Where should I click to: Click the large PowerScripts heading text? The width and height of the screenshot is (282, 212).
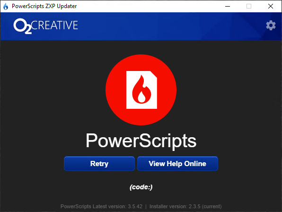coord(141,141)
